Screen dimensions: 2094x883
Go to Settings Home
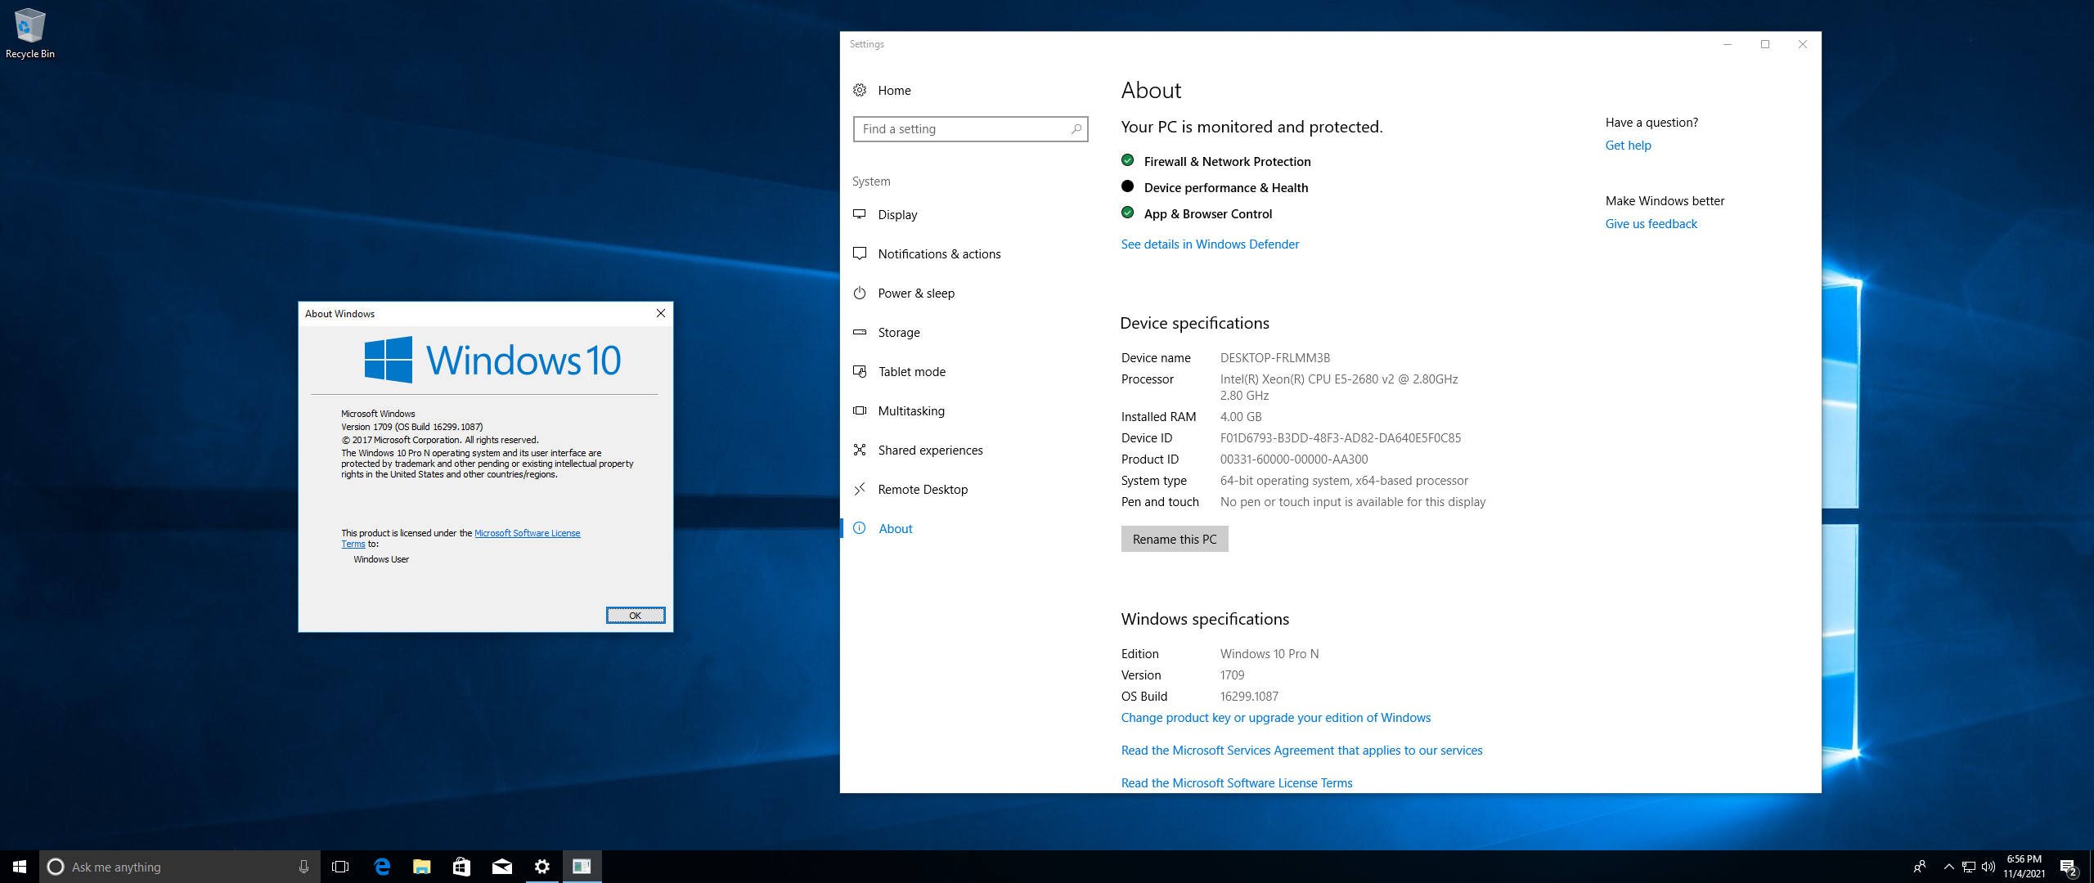point(894,90)
